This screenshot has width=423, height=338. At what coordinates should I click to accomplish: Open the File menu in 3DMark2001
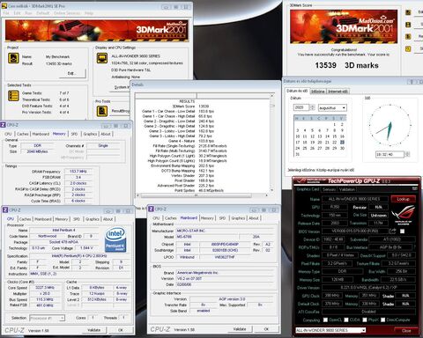point(6,13)
